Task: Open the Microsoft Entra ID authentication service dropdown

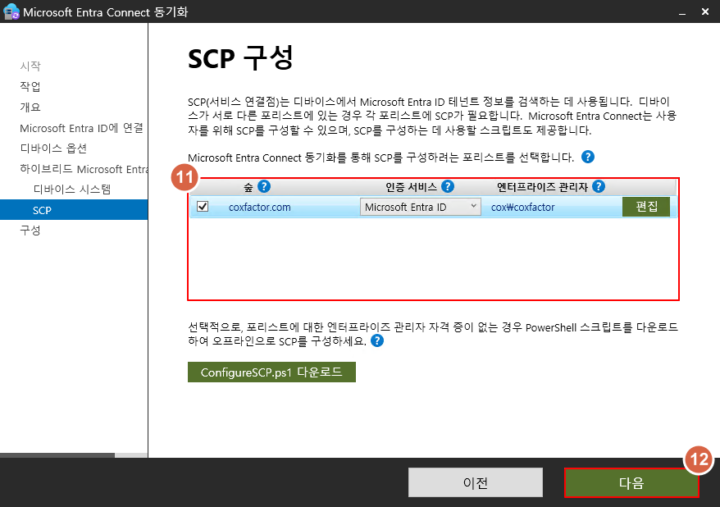Action: [x=420, y=207]
